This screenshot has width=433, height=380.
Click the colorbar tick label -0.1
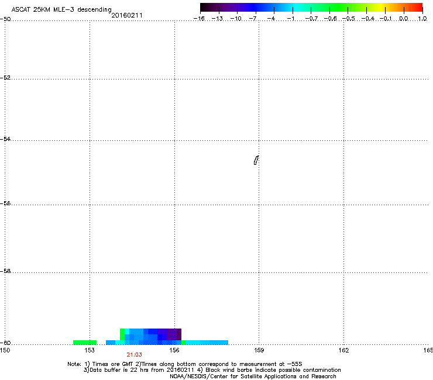[x=386, y=19]
